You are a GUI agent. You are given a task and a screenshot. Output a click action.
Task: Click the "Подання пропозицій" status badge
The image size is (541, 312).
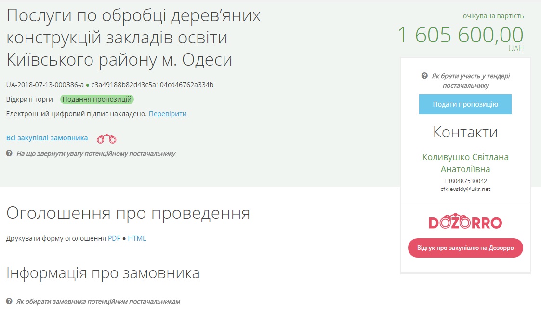pos(97,99)
